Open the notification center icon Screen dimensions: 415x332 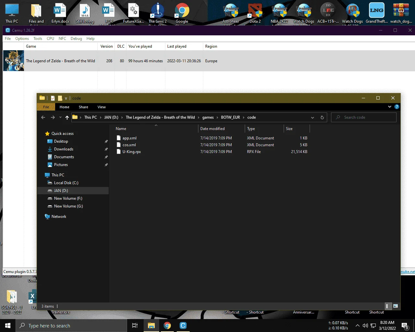click(x=405, y=326)
